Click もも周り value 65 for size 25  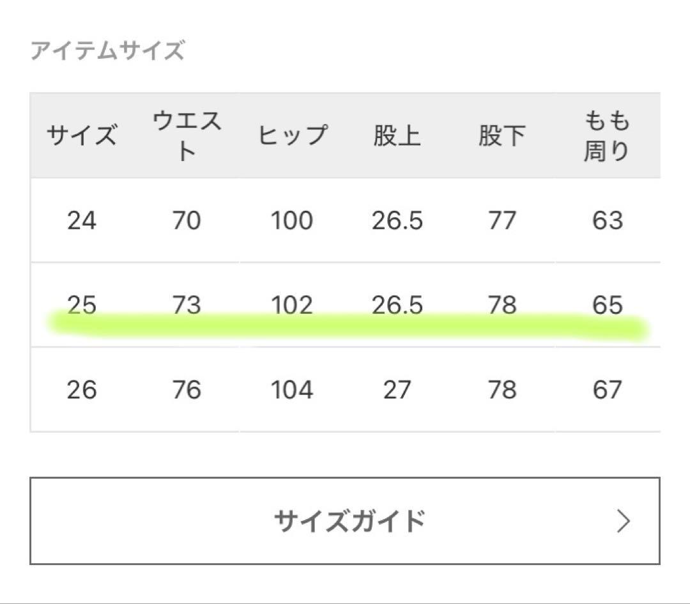pyautogui.click(x=608, y=306)
